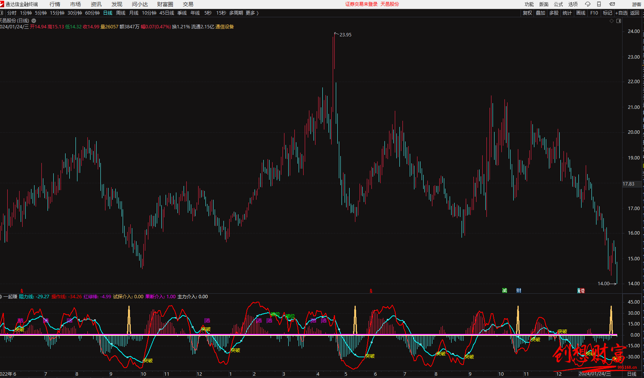Click the 融港 marker near December
This screenshot has width=644, height=378.
point(581,291)
